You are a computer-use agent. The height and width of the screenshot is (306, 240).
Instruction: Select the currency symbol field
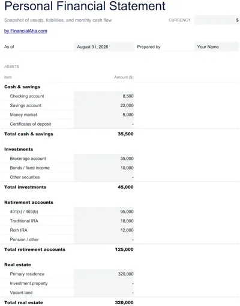coord(217,20)
